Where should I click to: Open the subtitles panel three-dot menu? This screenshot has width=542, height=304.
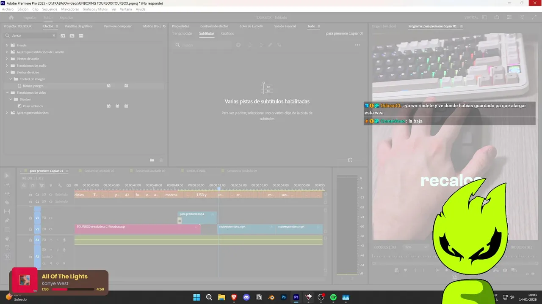pos(358,45)
